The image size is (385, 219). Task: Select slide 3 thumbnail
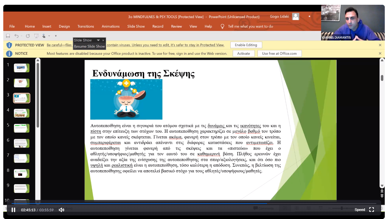[21, 98]
